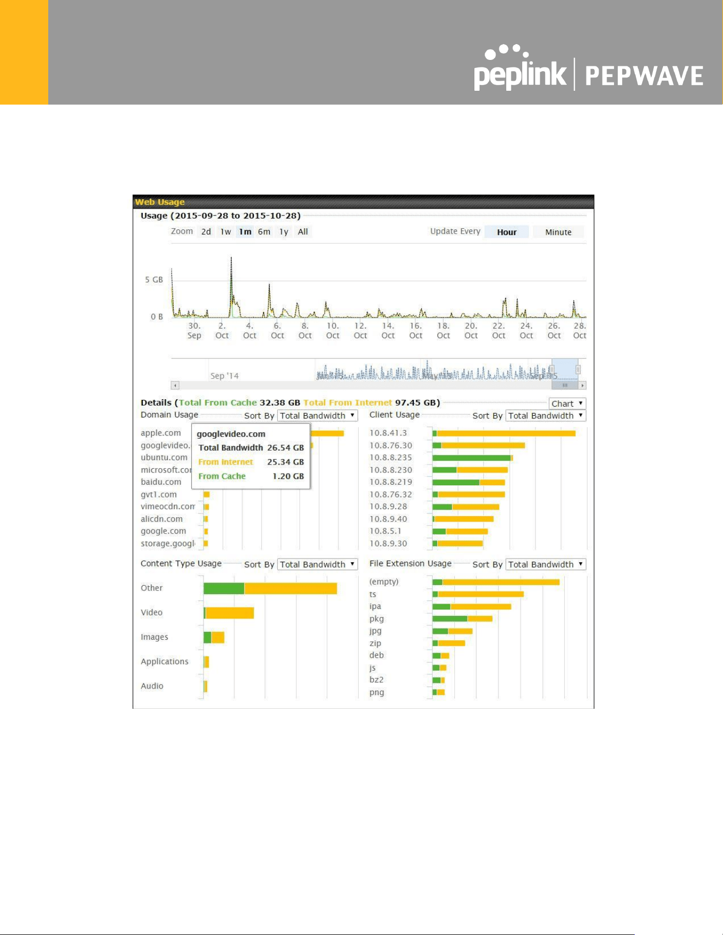This screenshot has height=935, width=723.
Task: Click the timeline scrollbar thumb grip
Action: [x=565, y=385]
